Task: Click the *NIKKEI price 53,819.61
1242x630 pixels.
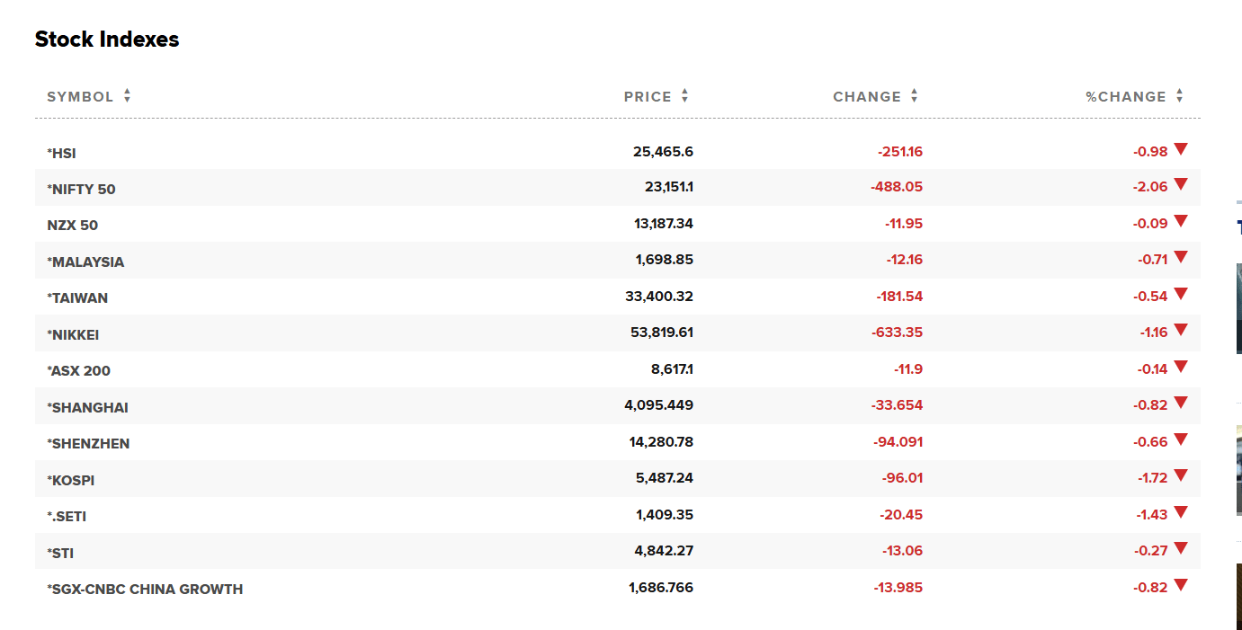Action: pos(662,333)
